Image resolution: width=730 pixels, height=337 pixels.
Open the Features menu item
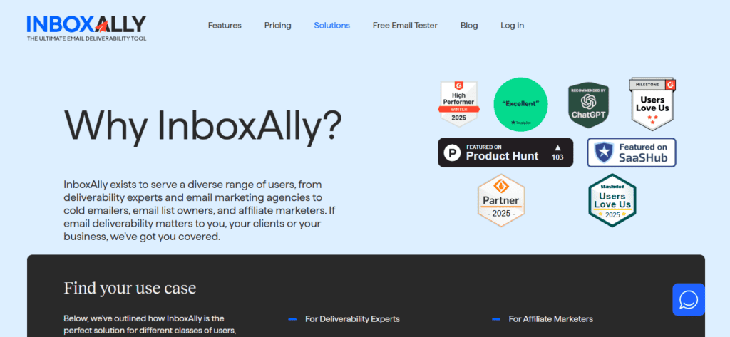tap(225, 26)
